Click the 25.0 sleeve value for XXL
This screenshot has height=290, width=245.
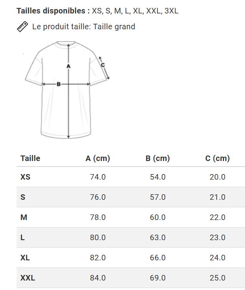coord(217,278)
